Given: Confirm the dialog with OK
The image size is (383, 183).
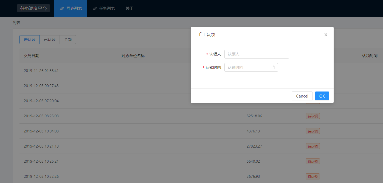Looking at the screenshot, I should [322, 96].
